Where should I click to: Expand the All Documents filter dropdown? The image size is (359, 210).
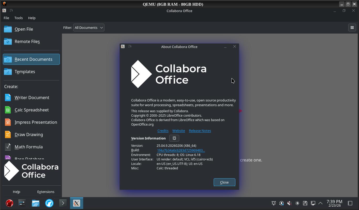pyautogui.click(x=89, y=28)
